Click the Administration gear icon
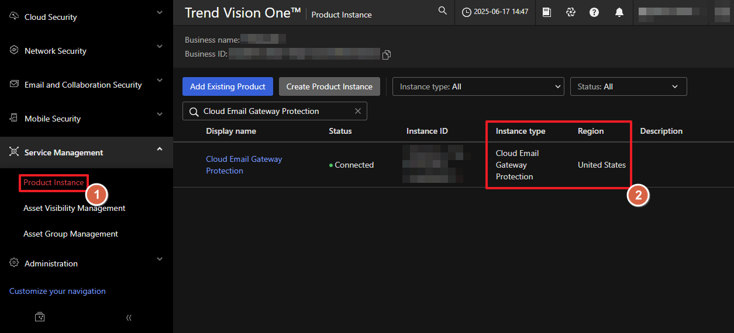 14,263
